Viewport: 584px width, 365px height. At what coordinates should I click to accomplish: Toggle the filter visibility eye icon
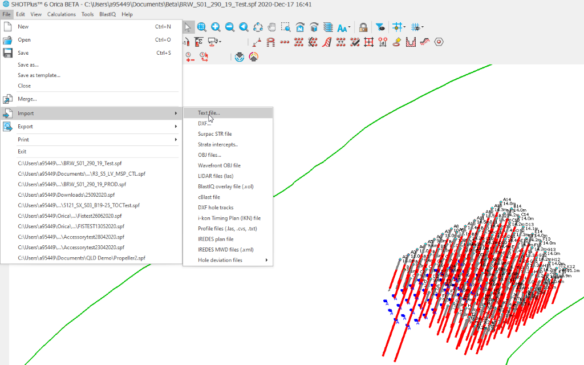pyautogui.click(x=380, y=27)
